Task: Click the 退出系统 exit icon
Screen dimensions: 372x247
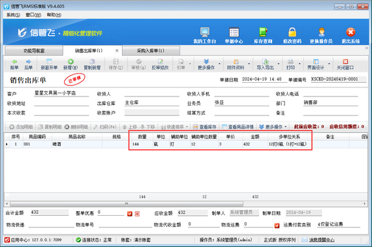Action: (350, 32)
